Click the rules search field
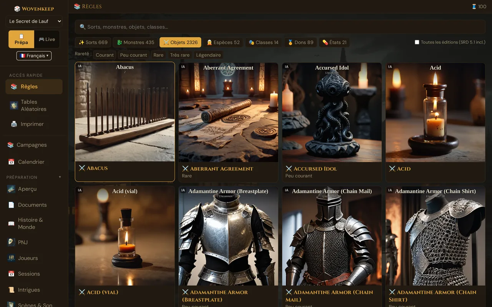The image size is (492, 307). (280, 27)
